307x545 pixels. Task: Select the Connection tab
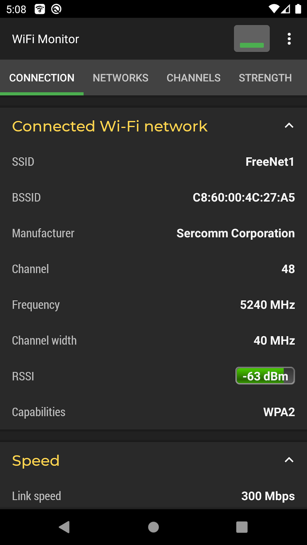coord(42,78)
